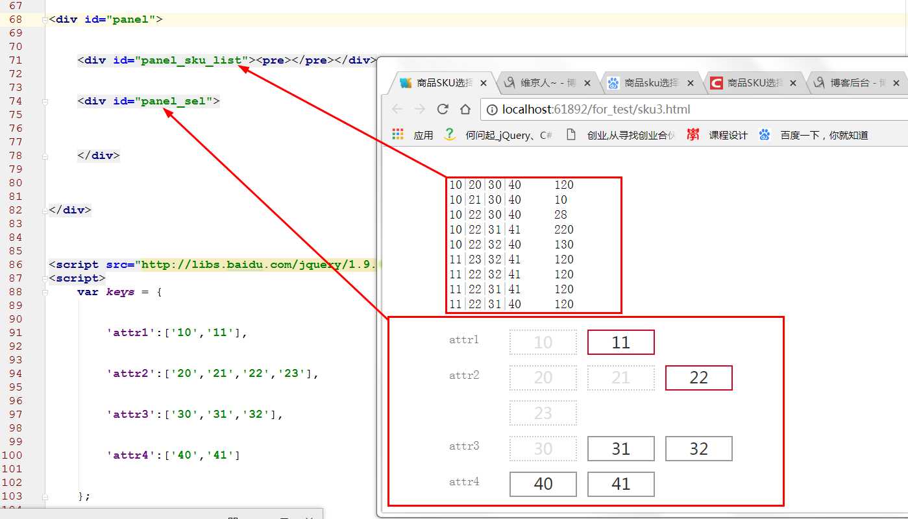Click the jquery script src code line
This screenshot has width=908, height=519.
(x=212, y=265)
